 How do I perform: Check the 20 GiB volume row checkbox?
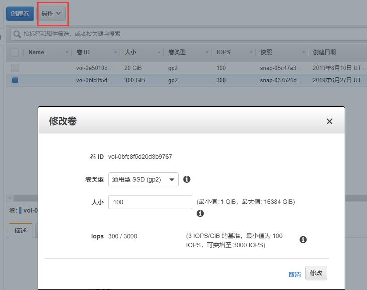tap(15, 68)
